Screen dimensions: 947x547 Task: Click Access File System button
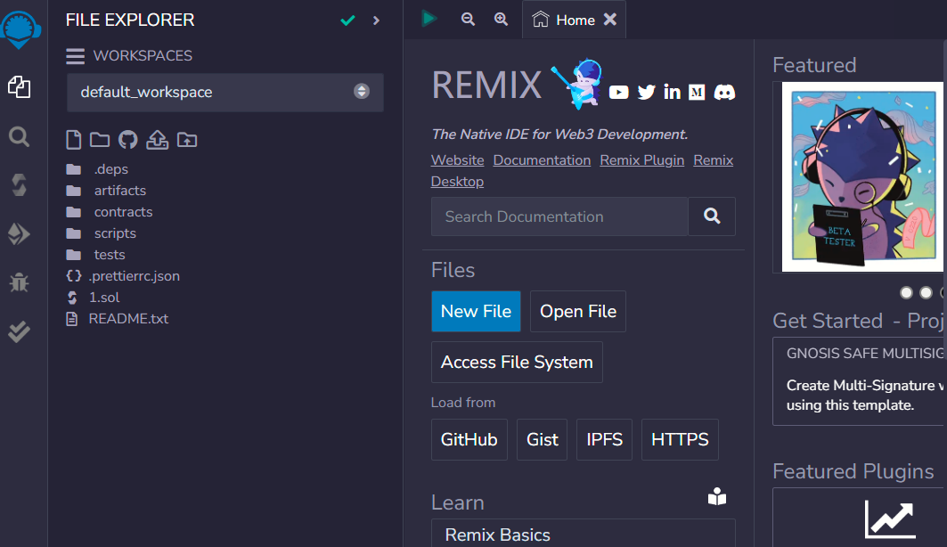517,363
